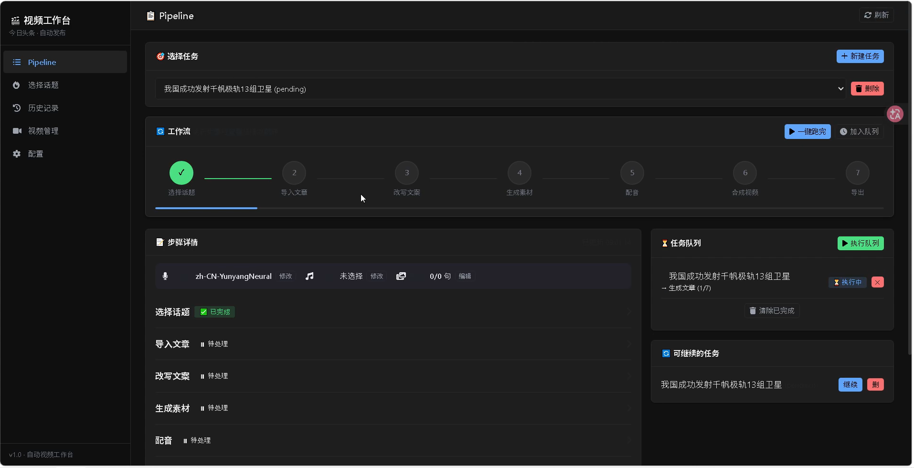
Task: Click the completed checkmark step circle
Action: pyautogui.click(x=181, y=173)
